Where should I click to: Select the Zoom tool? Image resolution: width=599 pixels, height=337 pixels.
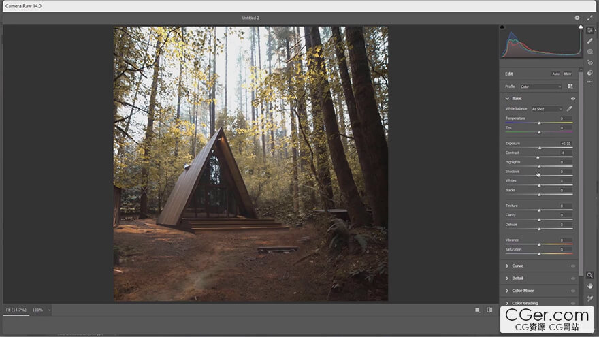(x=590, y=275)
